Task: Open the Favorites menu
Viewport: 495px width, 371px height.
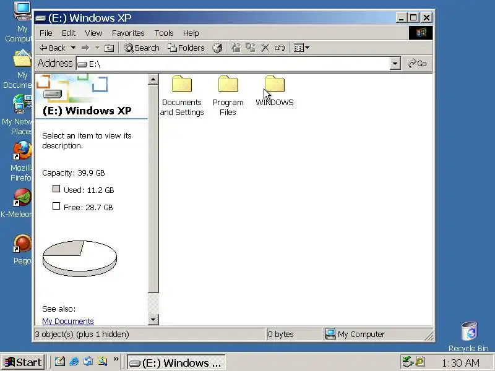Action: (128, 33)
